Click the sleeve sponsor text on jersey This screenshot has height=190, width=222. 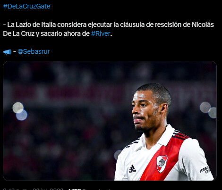point(205,170)
